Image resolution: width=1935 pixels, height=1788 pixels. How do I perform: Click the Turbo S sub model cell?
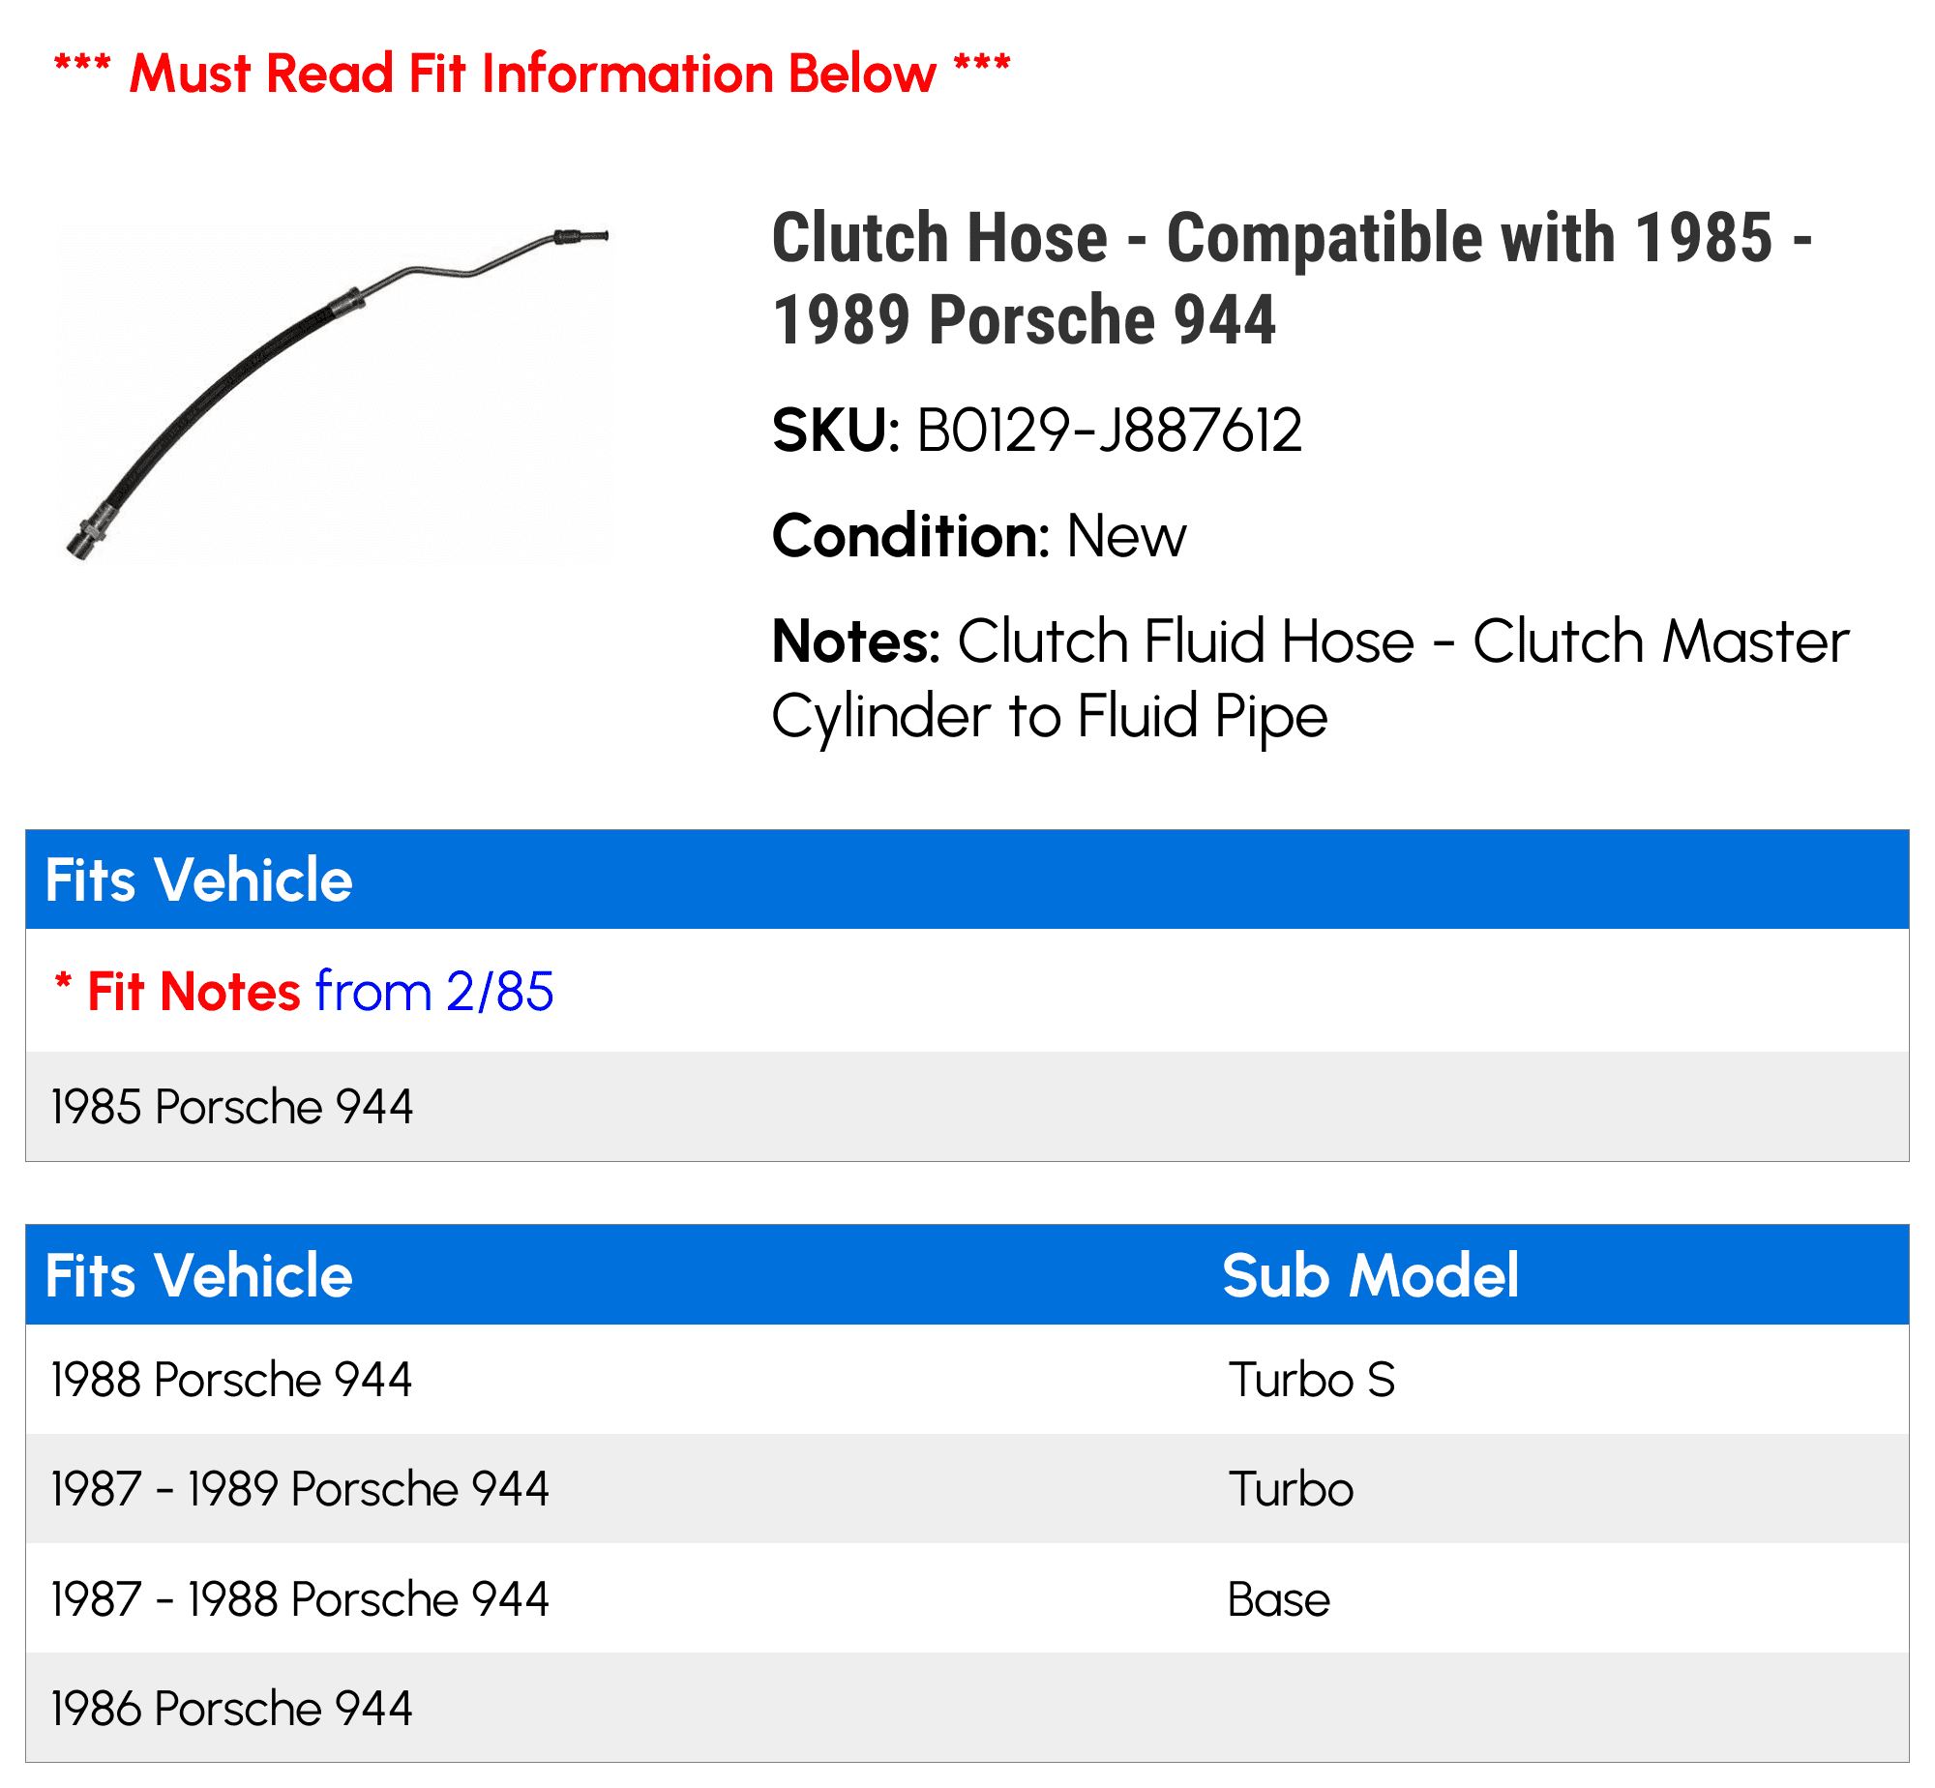[1312, 1380]
